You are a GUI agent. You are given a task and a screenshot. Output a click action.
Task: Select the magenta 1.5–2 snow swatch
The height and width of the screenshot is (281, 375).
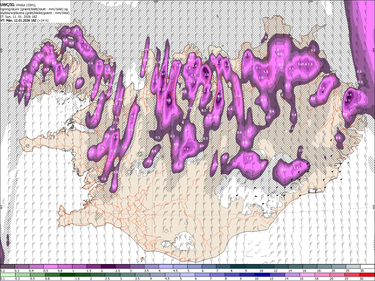click(93, 267)
